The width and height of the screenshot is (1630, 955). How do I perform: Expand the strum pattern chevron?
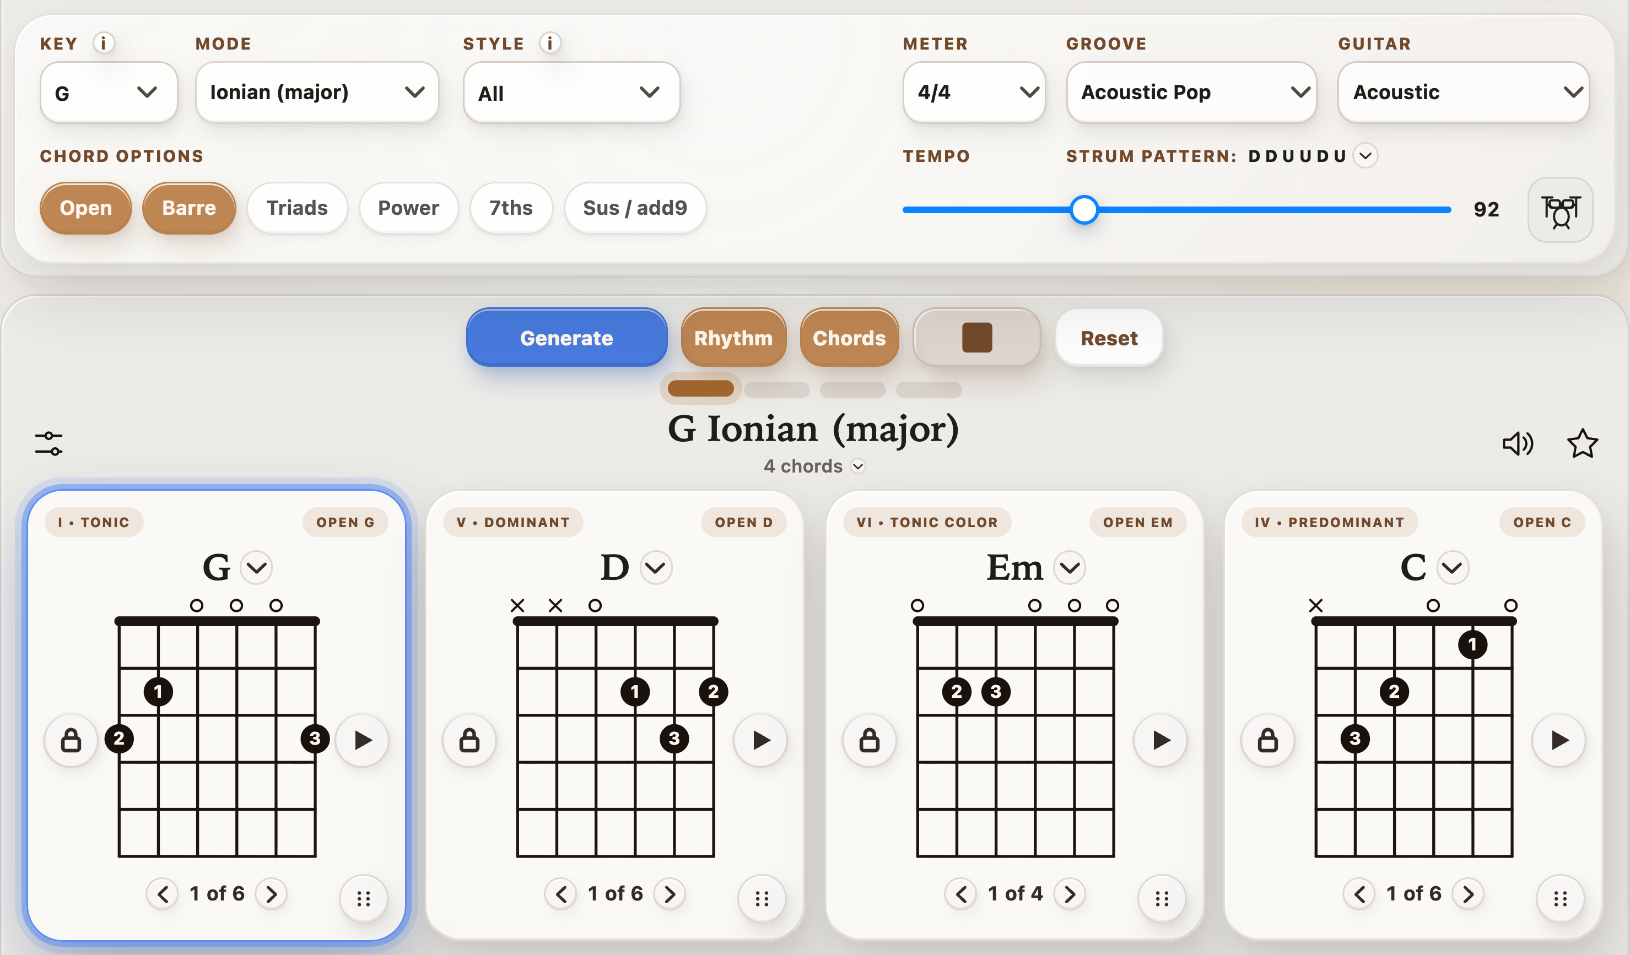point(1365,156)
